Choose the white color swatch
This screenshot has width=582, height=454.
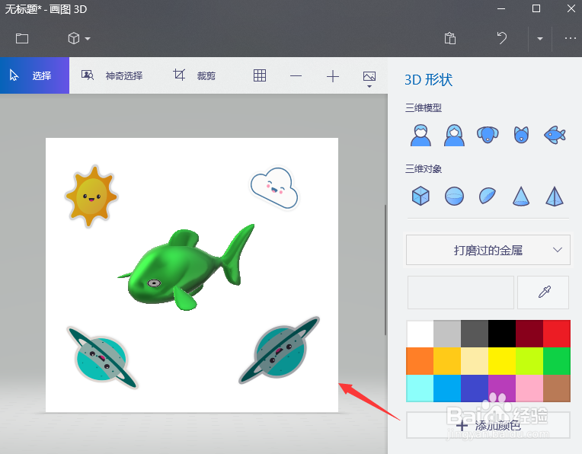click(420, 334)
